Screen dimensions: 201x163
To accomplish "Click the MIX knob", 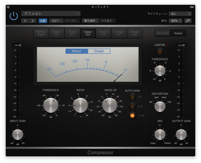I will pyautogui.click(x=160, y=135).
